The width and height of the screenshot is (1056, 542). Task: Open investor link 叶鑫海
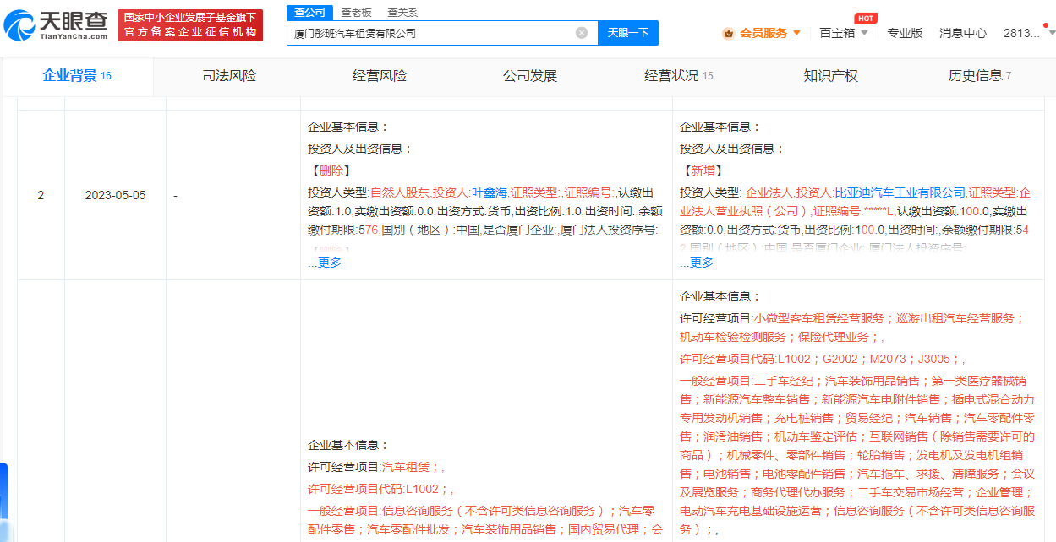pyautogui.click(x=490, y=192)
